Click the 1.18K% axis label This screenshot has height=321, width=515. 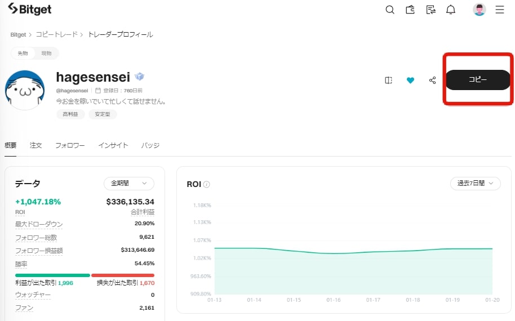pyautogui.click(x=202, y=206)
